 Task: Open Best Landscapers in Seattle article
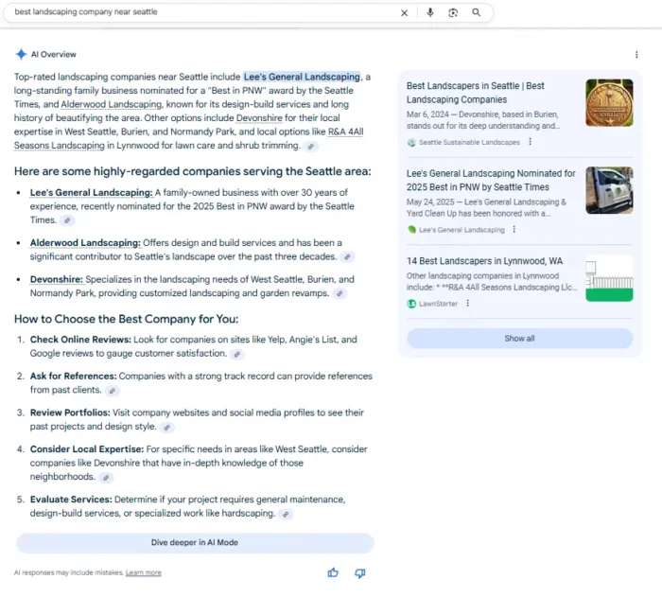click(x=476, y=92)
